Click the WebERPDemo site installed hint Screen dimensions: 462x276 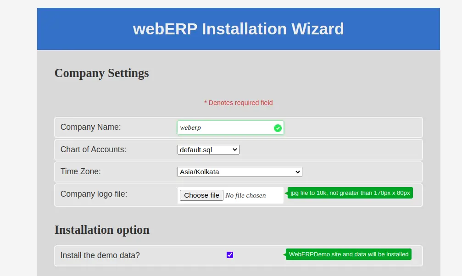[x=349, y=254]
